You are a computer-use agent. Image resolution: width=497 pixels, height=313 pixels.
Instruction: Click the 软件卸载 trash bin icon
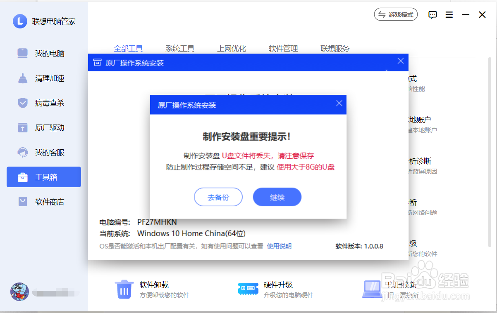pos(124,289)
